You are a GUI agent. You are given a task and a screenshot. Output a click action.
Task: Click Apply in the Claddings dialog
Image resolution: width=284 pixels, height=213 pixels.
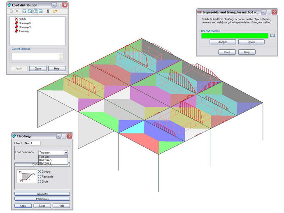23,206
